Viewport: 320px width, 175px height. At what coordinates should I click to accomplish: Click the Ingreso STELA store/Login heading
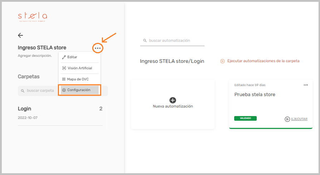tap(172, 61)
